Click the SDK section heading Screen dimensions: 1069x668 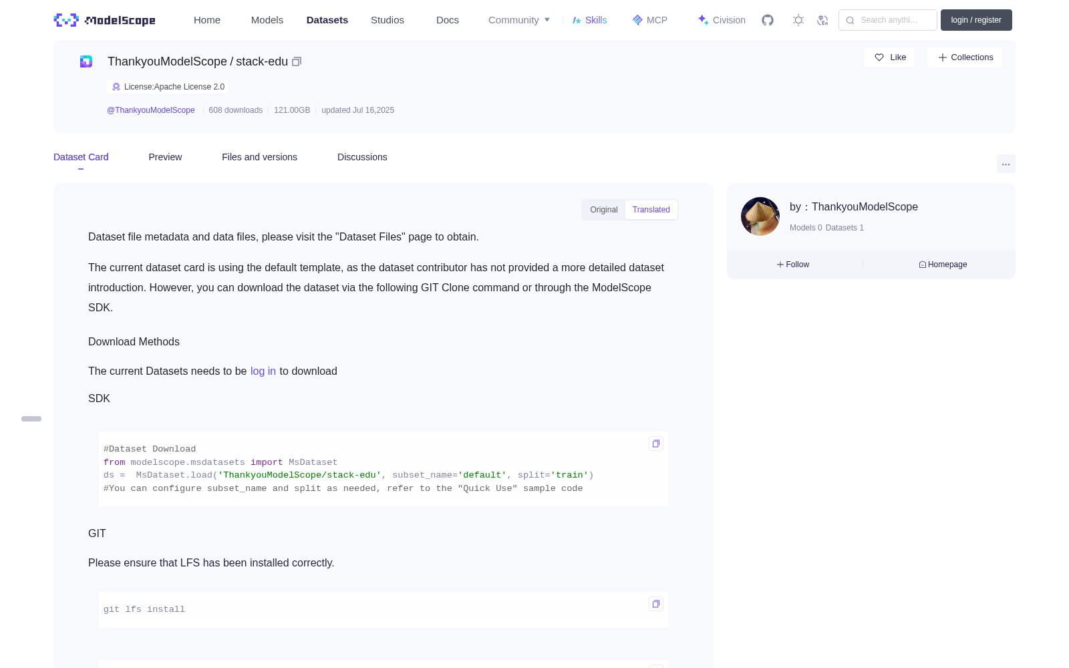tap(99, 399)
